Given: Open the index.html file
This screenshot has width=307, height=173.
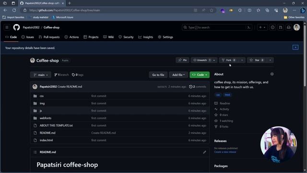Looking at the screenshot, I should point(46,140).
